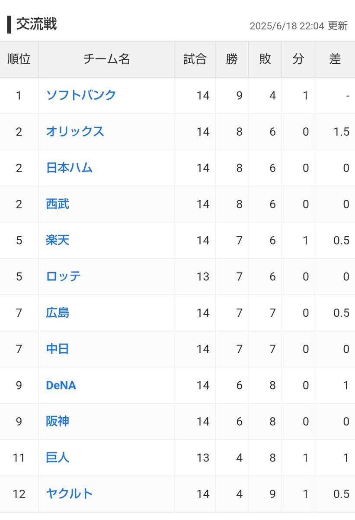Click the 交流戦 section heading
Viewport: 355px width, 520px height.
pos(36,24)
